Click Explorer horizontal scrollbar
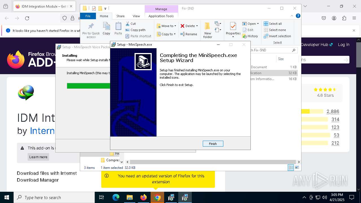 click(x=213, y=162)
